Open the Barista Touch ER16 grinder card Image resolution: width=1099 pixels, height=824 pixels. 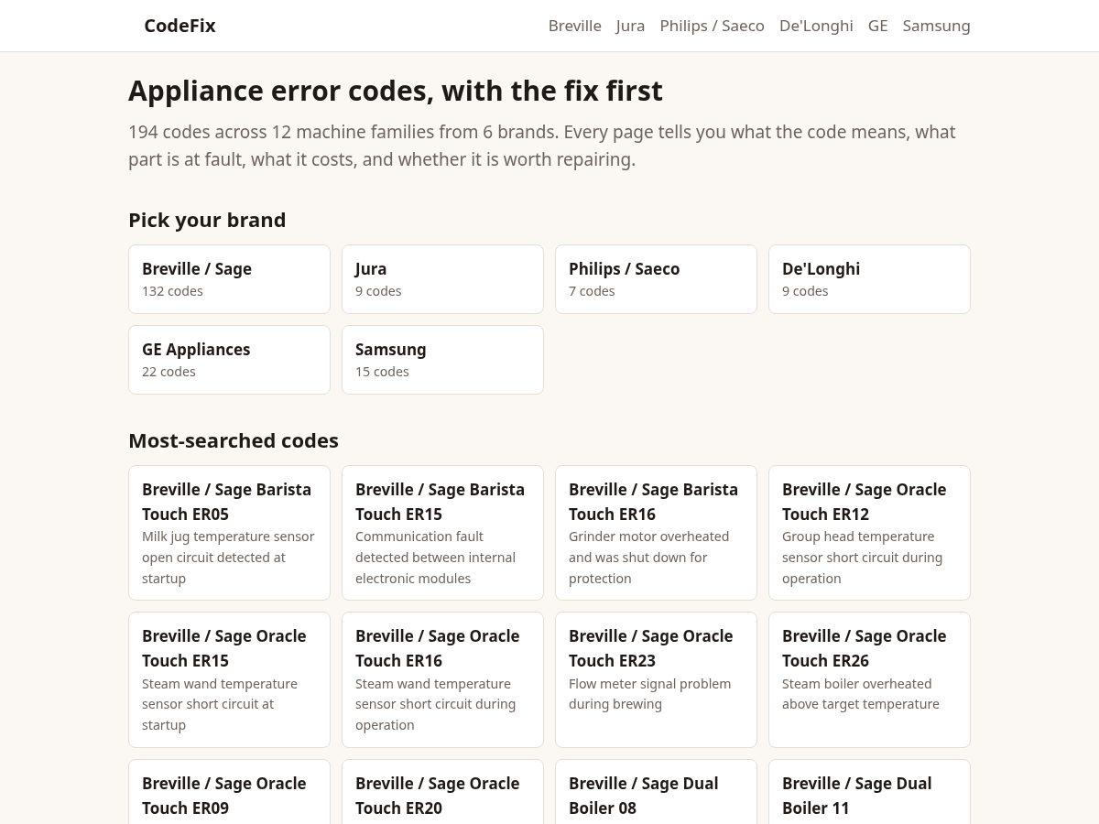[656, 533]
